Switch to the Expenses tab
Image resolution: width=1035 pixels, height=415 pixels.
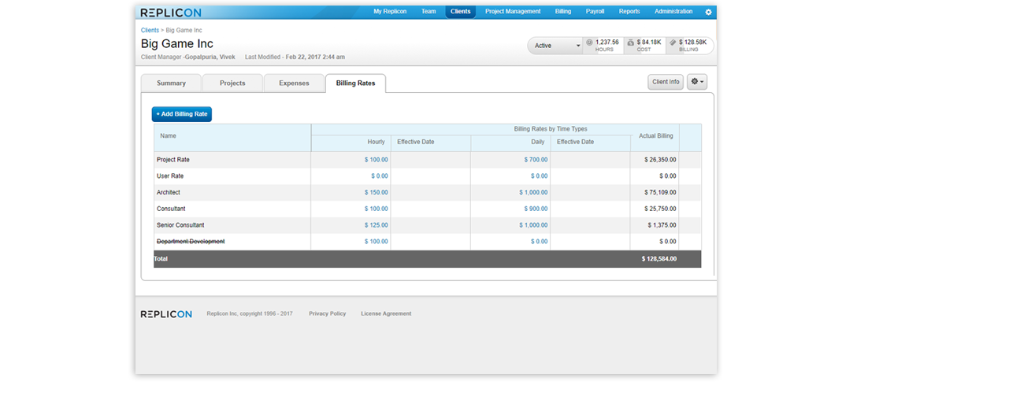pyautogui.click(x=294, y=83)
